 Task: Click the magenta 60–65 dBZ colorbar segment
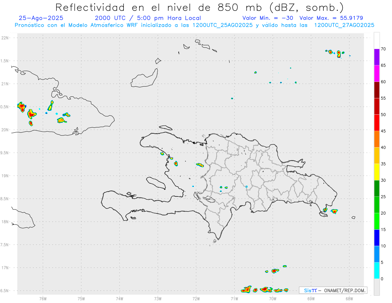pos(377,74)
